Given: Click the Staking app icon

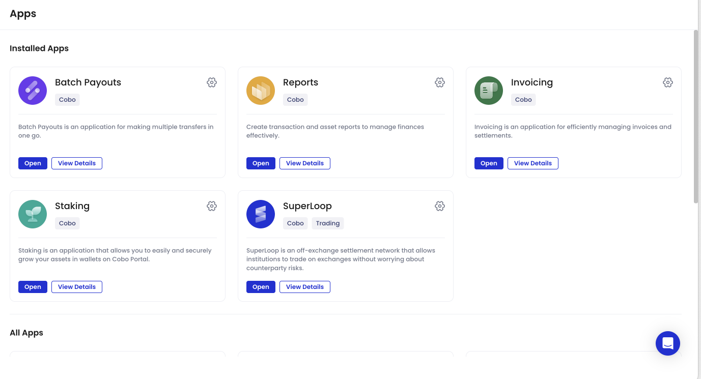Looking at the screenshot, I should pos(33,214).
